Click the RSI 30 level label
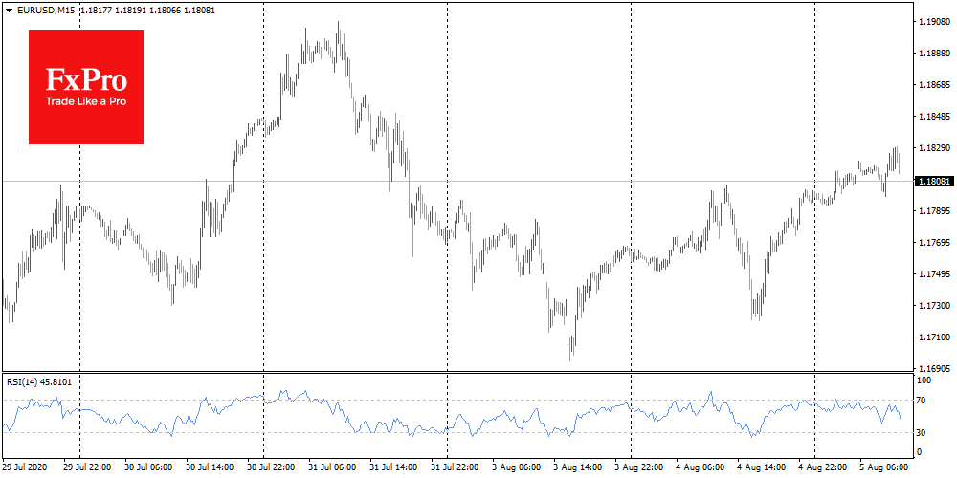This screenshot has width=957, height=478. point(922,432)
